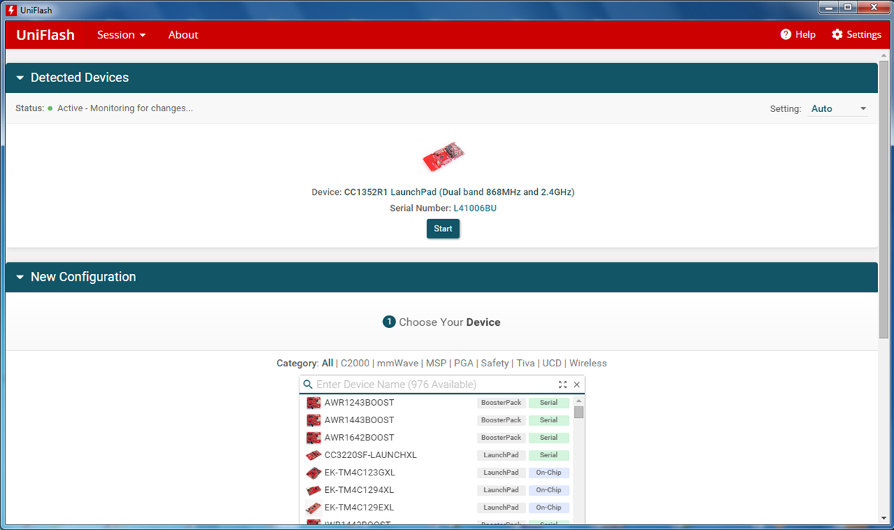This screenshot has height=530, width=894.
Task: Open the Session dropdown menu
Action: click(x=121, y=35)
